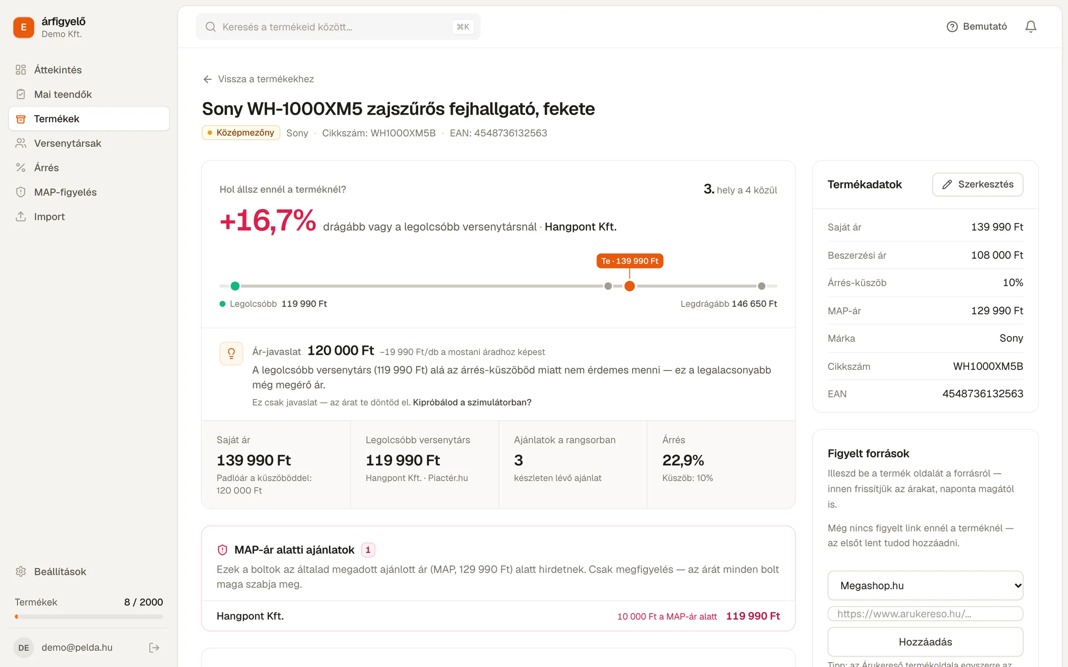Click the search magnifier icon

point(210,27)
